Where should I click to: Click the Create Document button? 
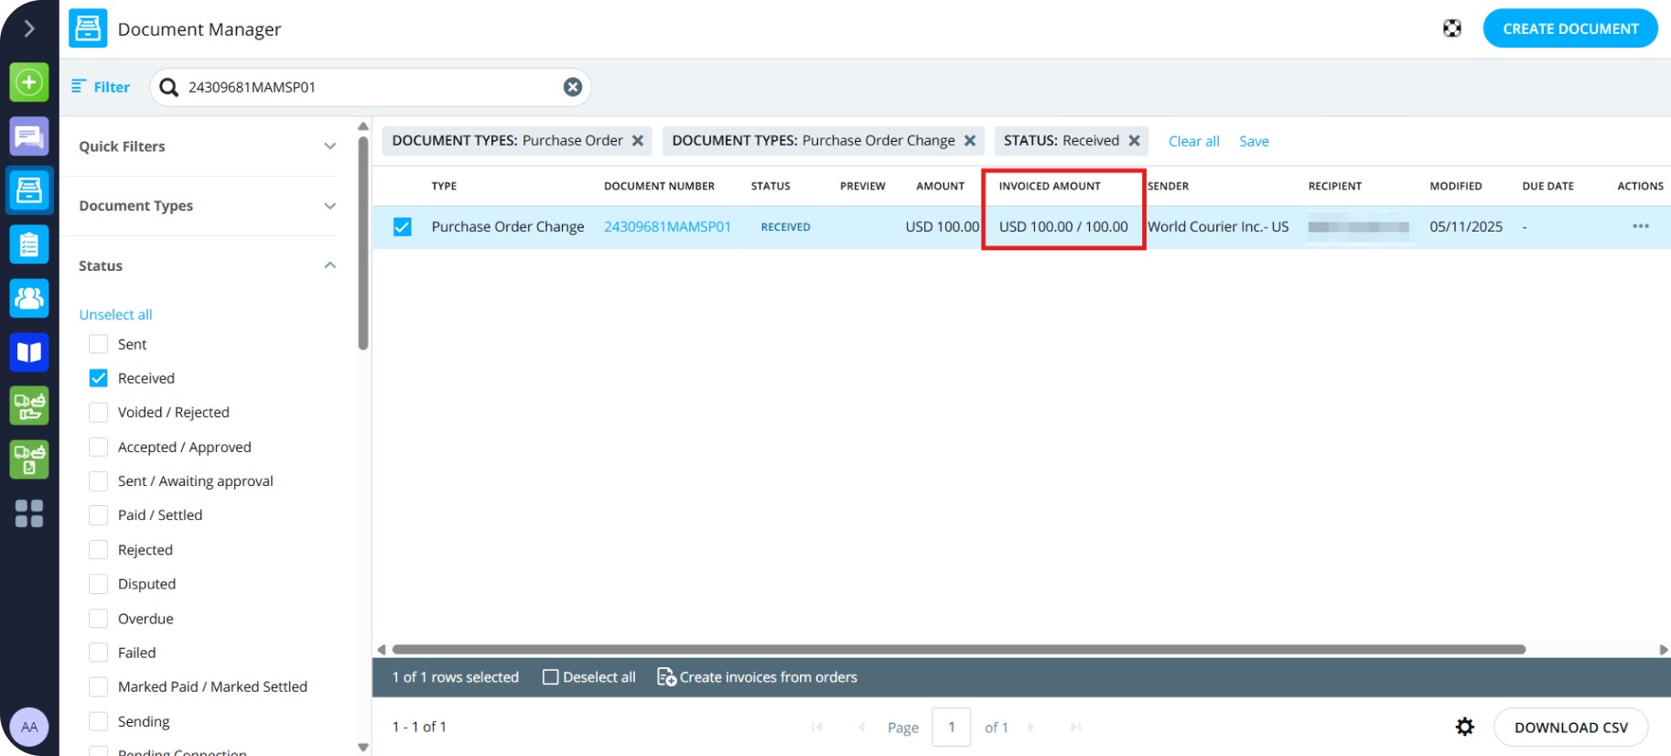coord(1569,28)
